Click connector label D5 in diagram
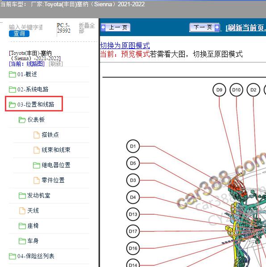Viewport: 266px width, 267px height. click(x=133, y=163)
